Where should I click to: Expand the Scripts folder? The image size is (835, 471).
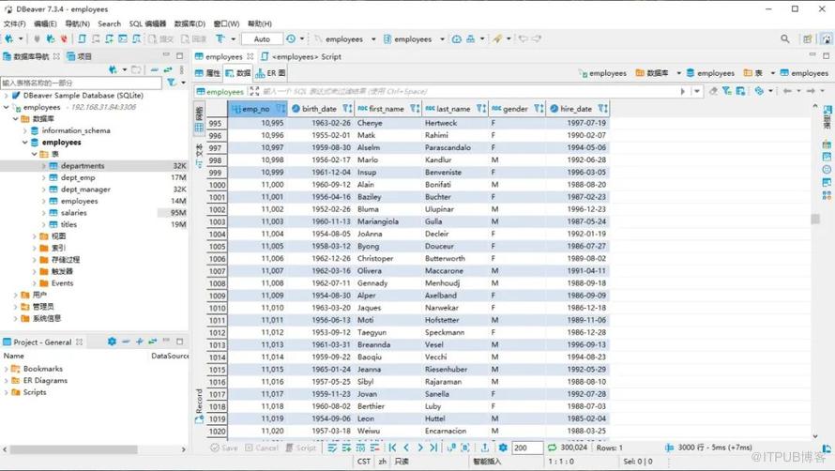pos(6,392)
